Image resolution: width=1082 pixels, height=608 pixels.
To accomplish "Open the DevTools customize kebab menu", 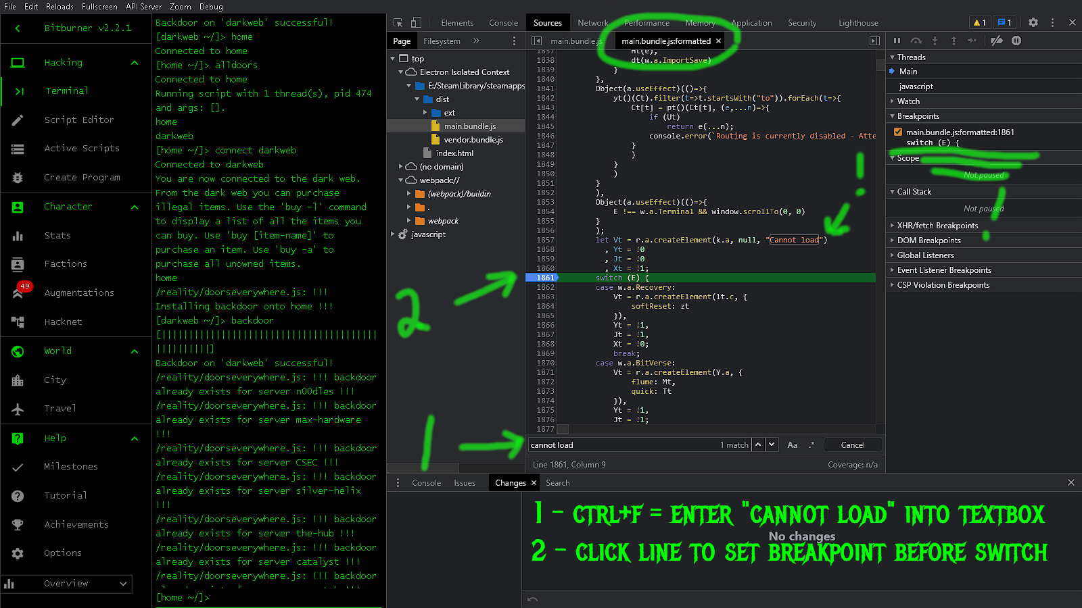I will 1052,22.
